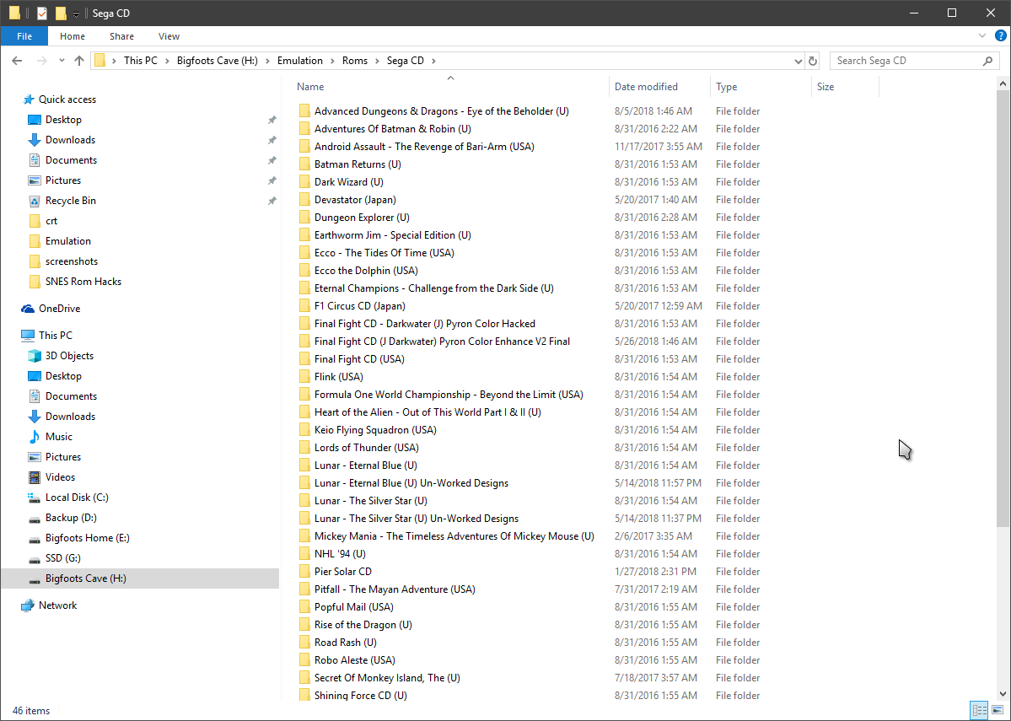Open the address bar history dropdown
1011x721 pixels.
click(799, 62)
